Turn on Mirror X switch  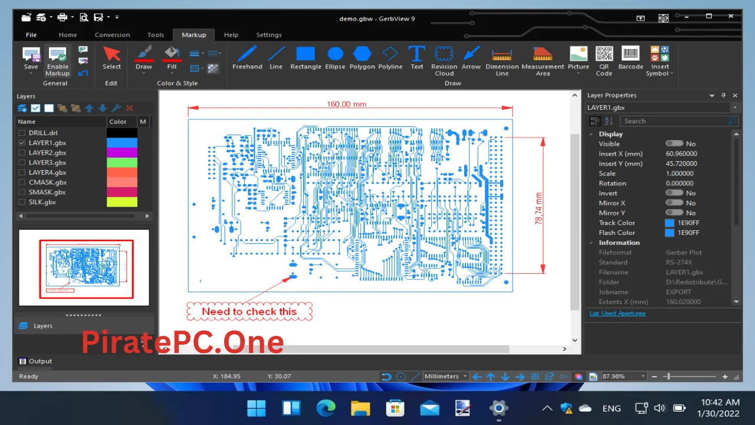(x=674, y=203)
